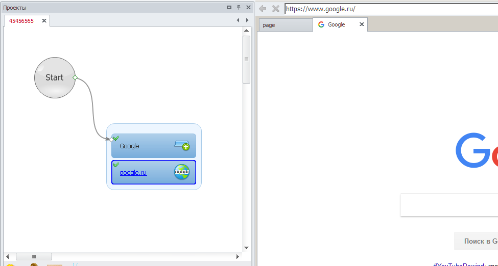This screenshot has width=498, height=266.
Task: Close the 45456565 project tab
Action: click(44, 21)
